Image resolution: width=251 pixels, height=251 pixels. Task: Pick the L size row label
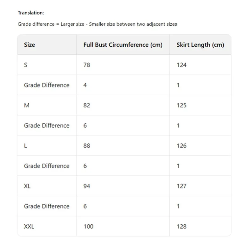25,146
